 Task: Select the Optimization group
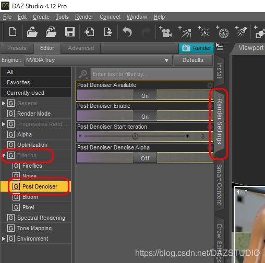point(35,145)
